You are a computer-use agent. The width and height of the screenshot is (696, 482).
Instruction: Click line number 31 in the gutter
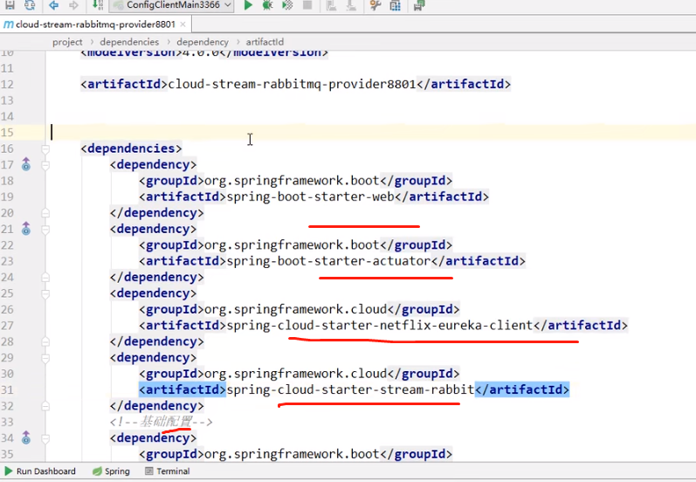click(7, 389)
